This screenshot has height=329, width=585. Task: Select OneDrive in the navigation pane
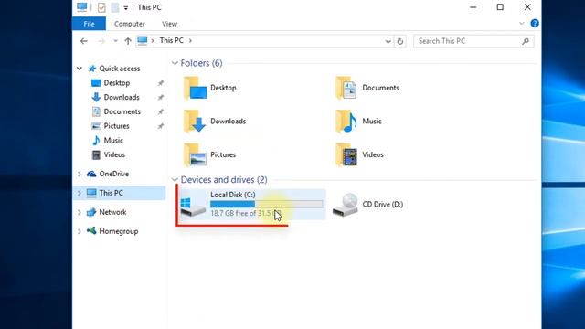tap(113, 174)
